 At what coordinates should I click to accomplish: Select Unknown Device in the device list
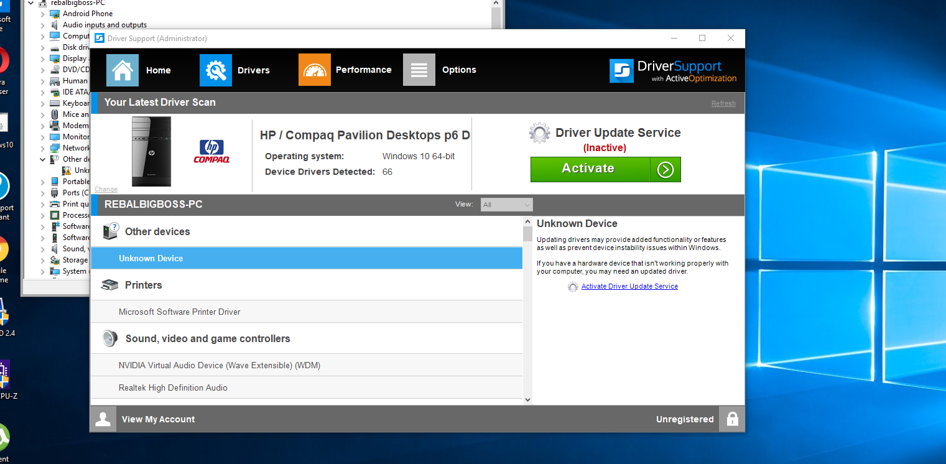pos(152,258)
